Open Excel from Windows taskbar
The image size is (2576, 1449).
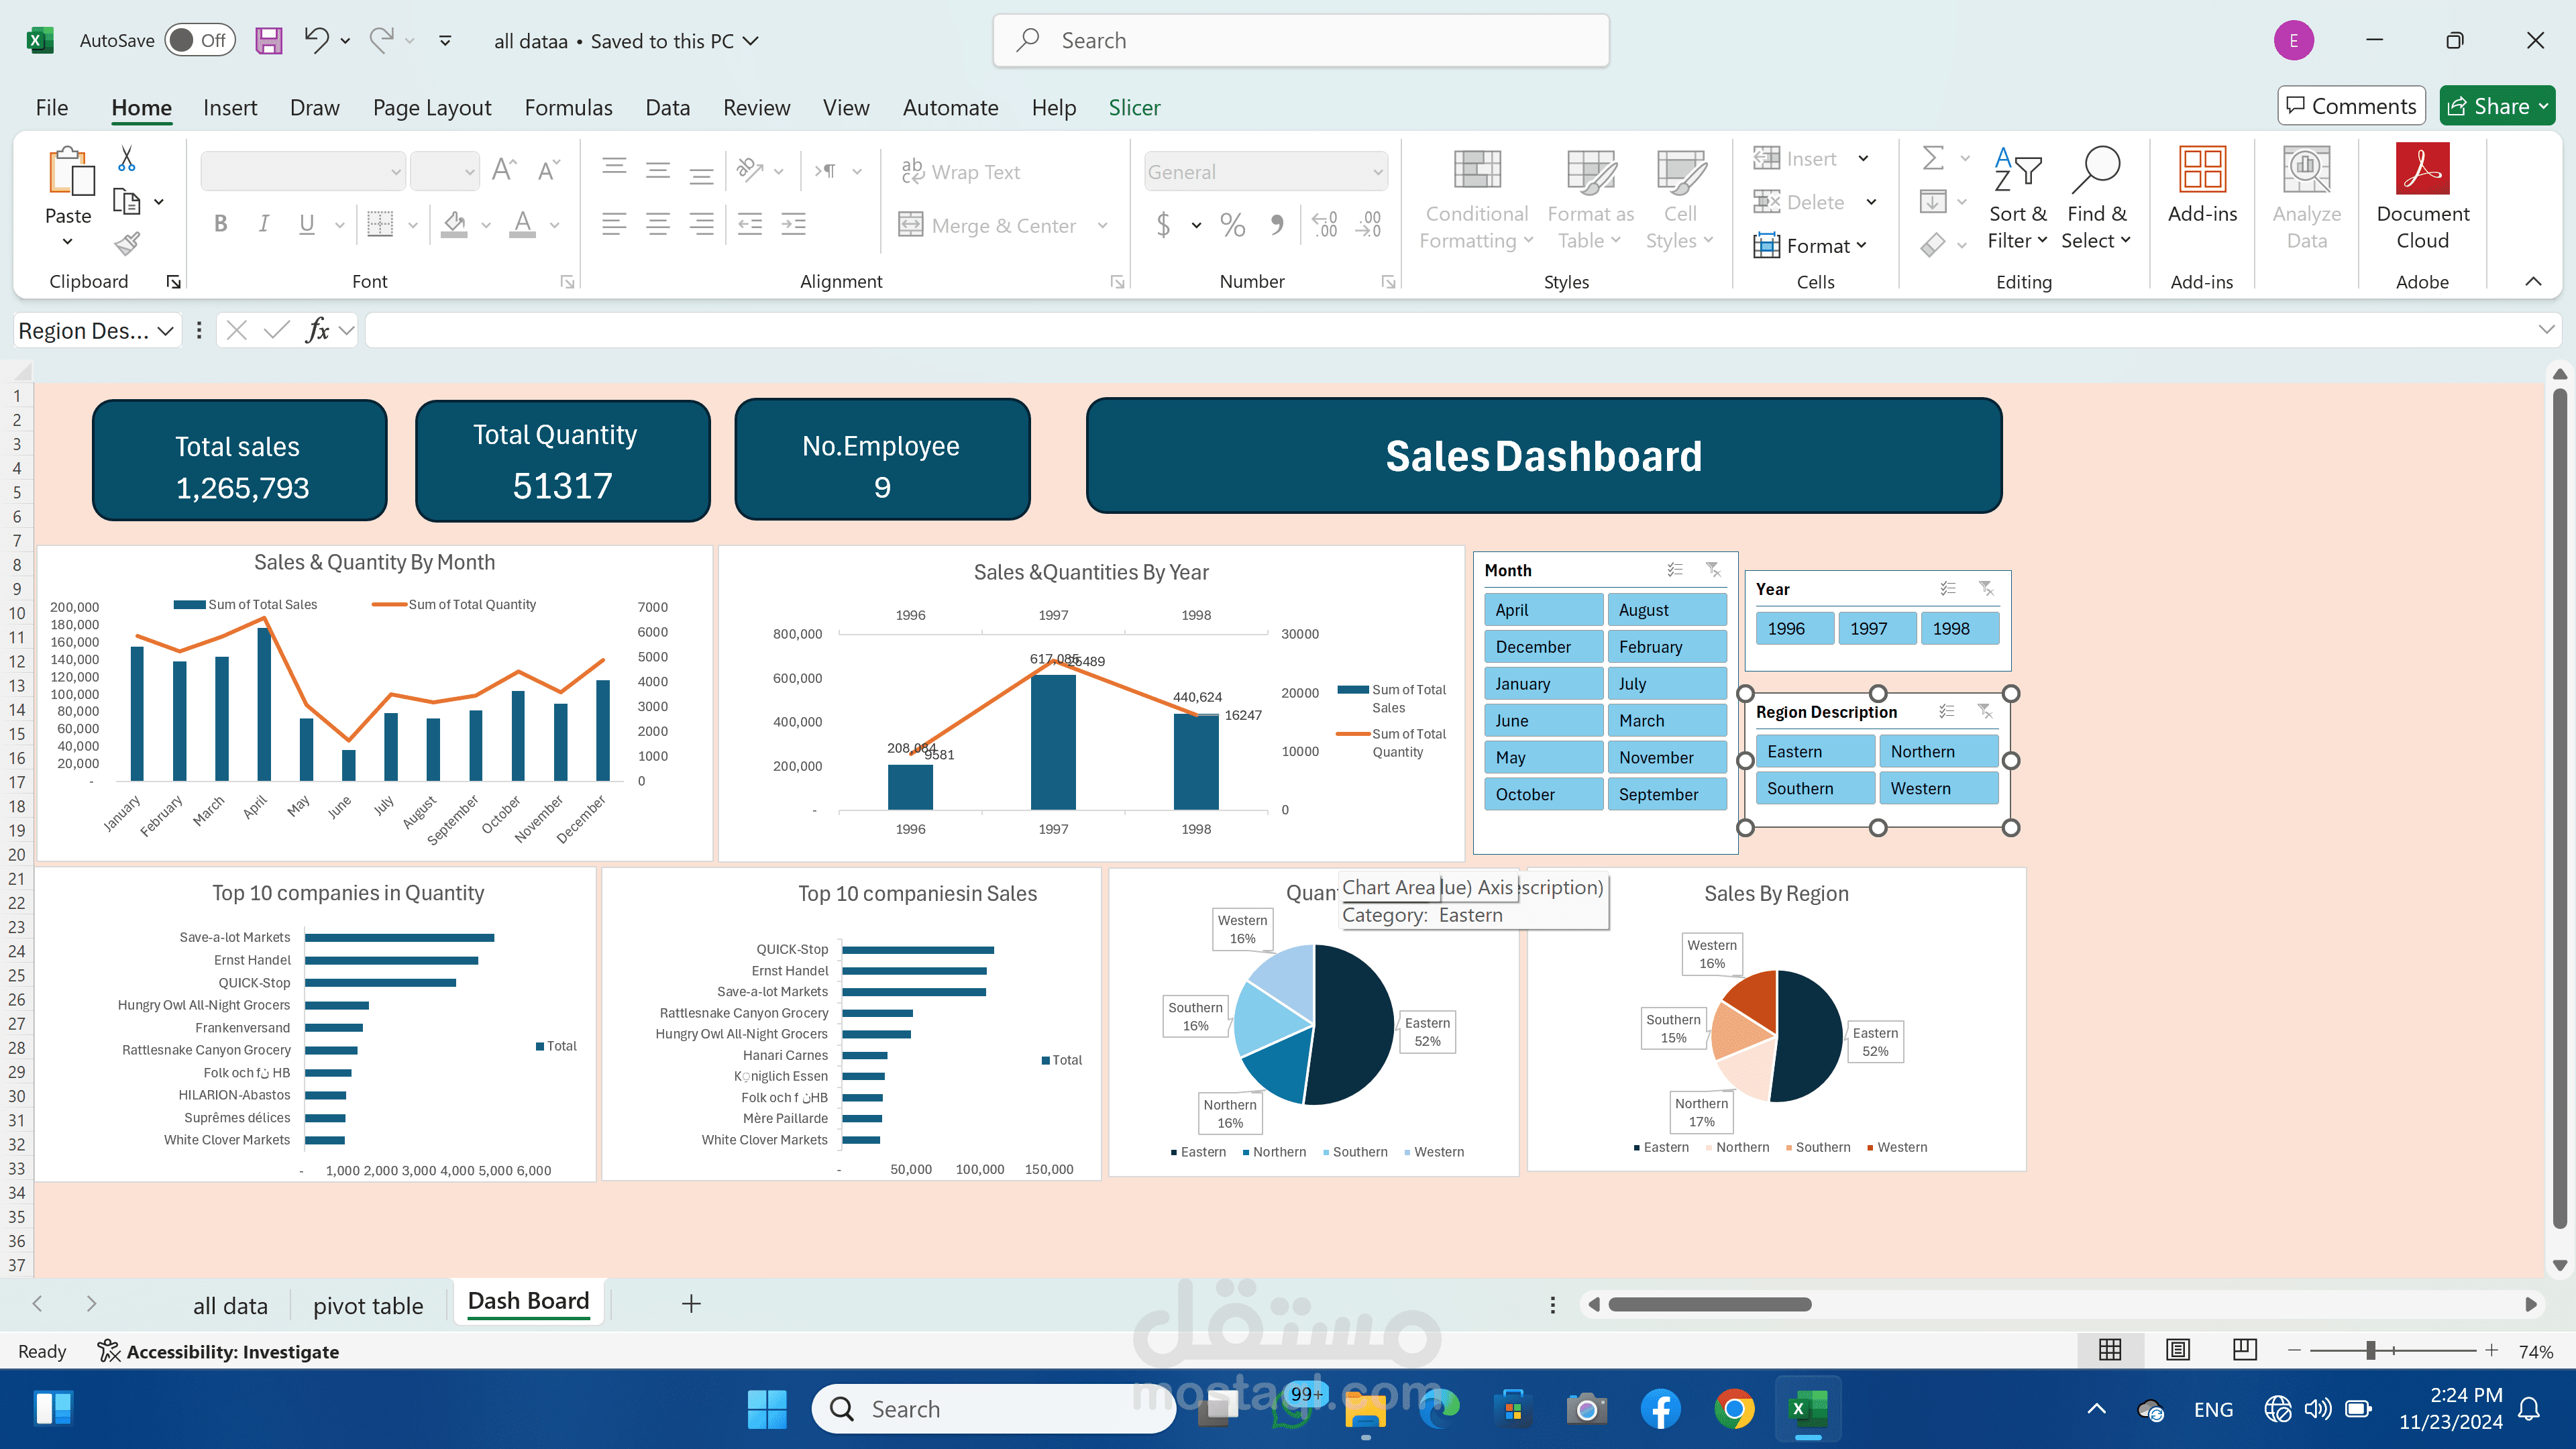pos(1807,1409)
